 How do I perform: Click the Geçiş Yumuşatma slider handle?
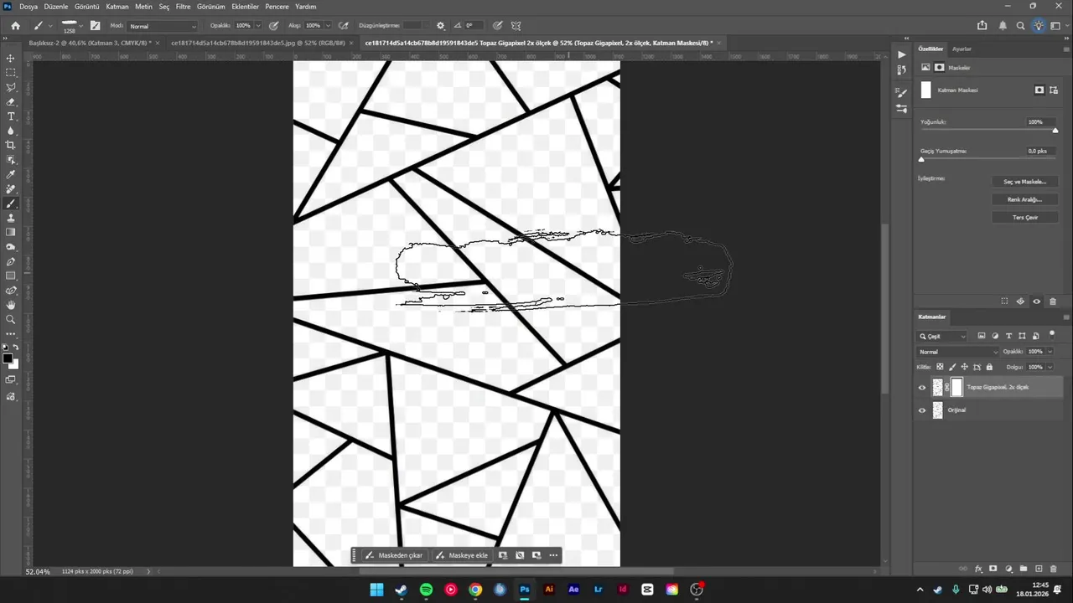921,159
